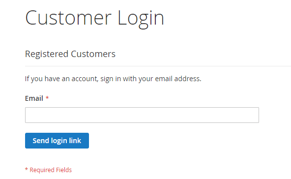
Task: Click inside the Email input field
Action: click(x=142, y=115)
